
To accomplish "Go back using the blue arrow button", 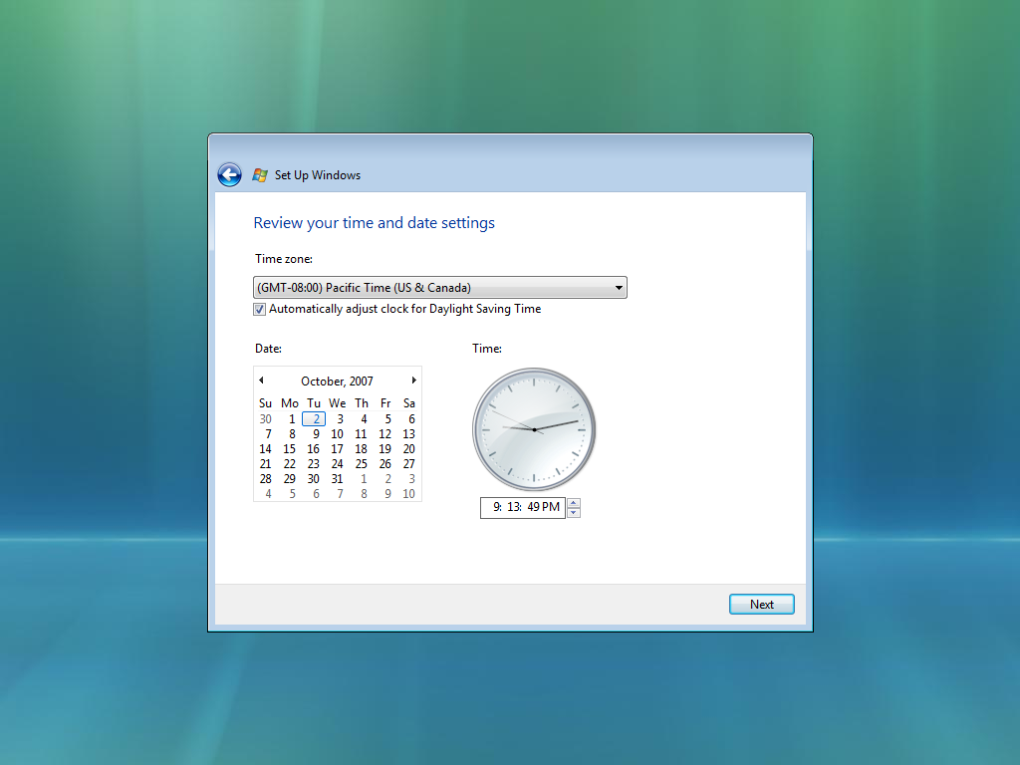I will tap(230, 175).
